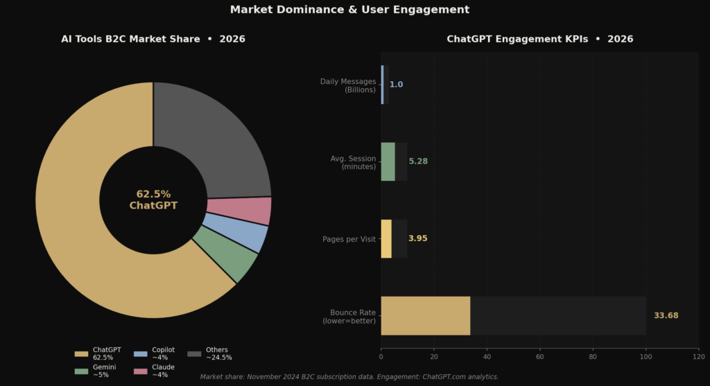710x386 pixels.
Task: Click the '5.28' bar value
Action: point(418,161)
